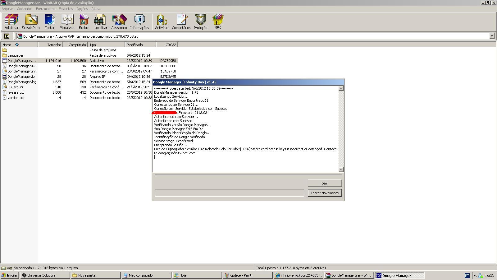Switch to updete - Paint taskbar item

[x=248, y=275]
